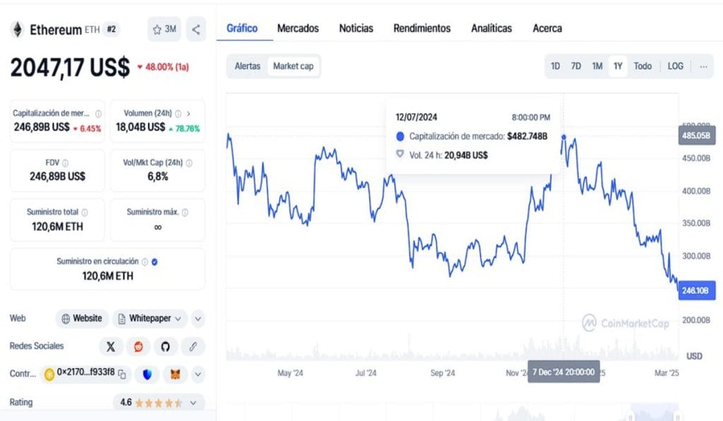This screenshot has height=421, width=723.
Task: Open info icon next to Suministro en circulación
Action: point(145,261)
